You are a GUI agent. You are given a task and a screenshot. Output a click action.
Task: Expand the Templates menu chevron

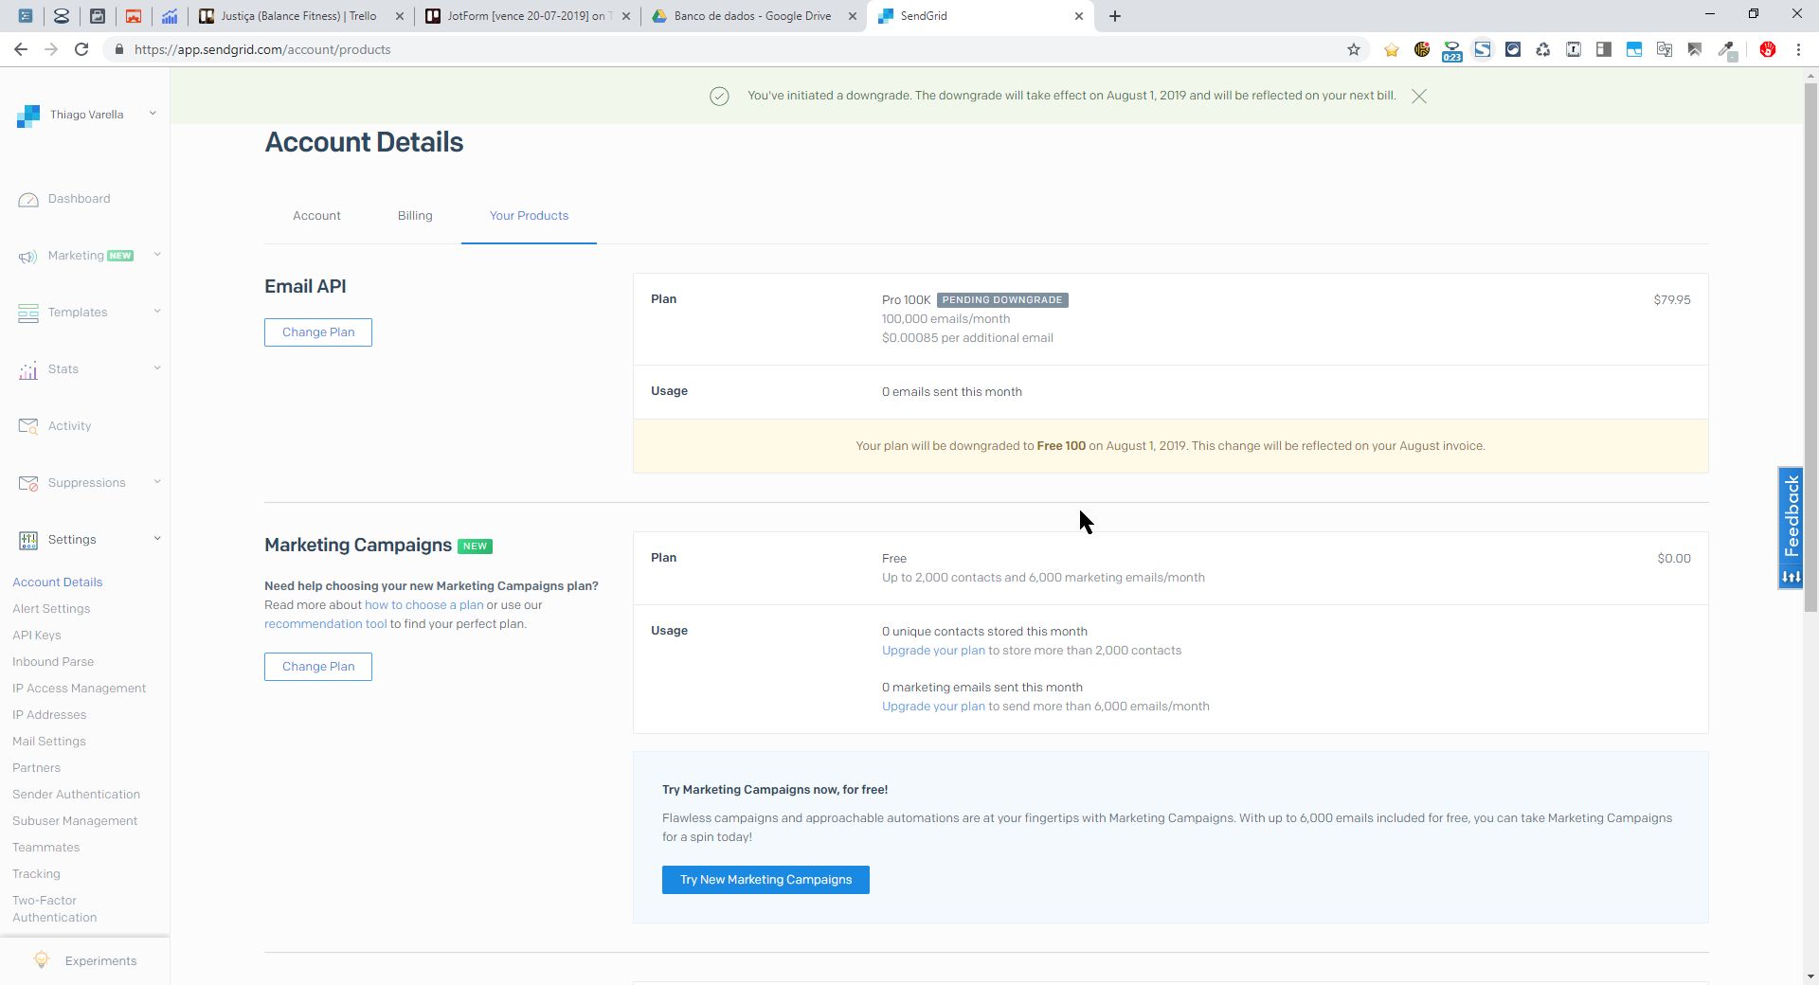coord(157,312)
